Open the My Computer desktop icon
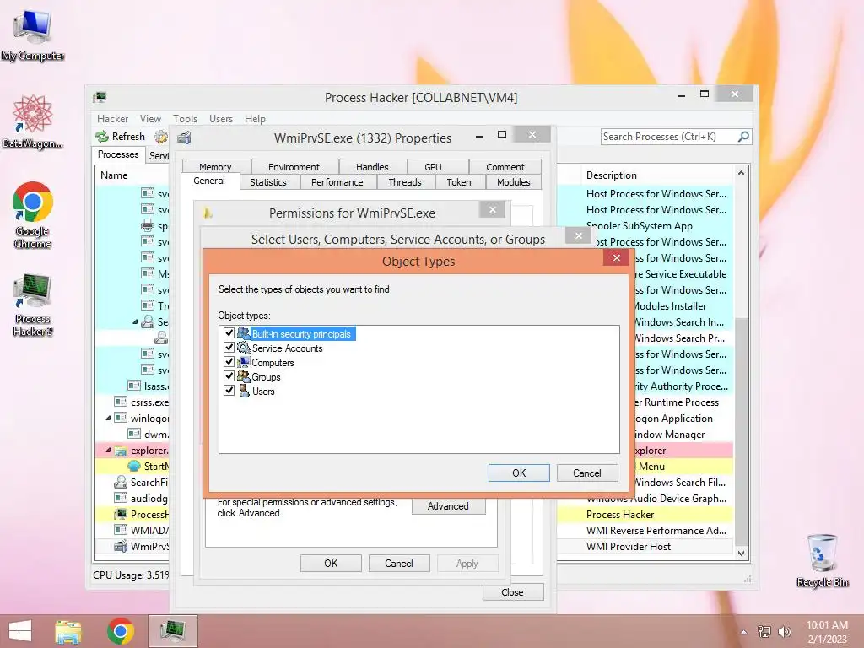The width and height of the screenshot is (864, 648). coord(33,35)
